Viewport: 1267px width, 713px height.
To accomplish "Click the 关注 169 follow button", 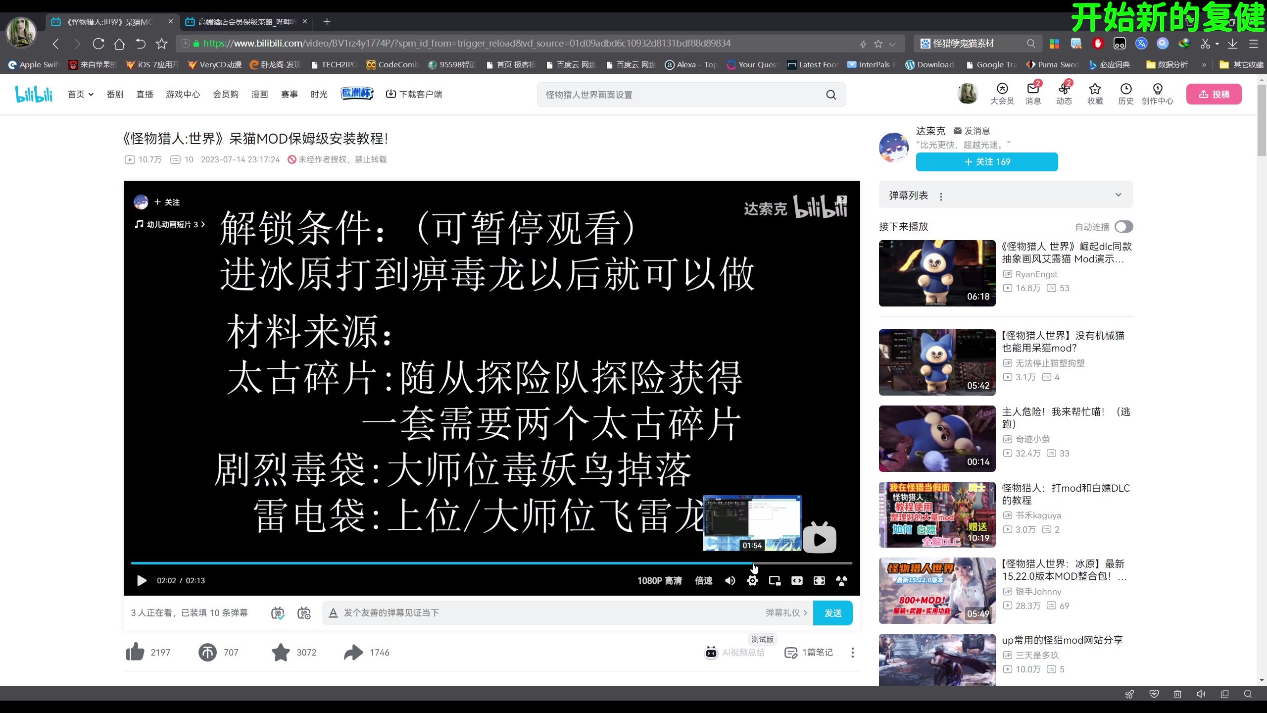I will pos(987,162).
